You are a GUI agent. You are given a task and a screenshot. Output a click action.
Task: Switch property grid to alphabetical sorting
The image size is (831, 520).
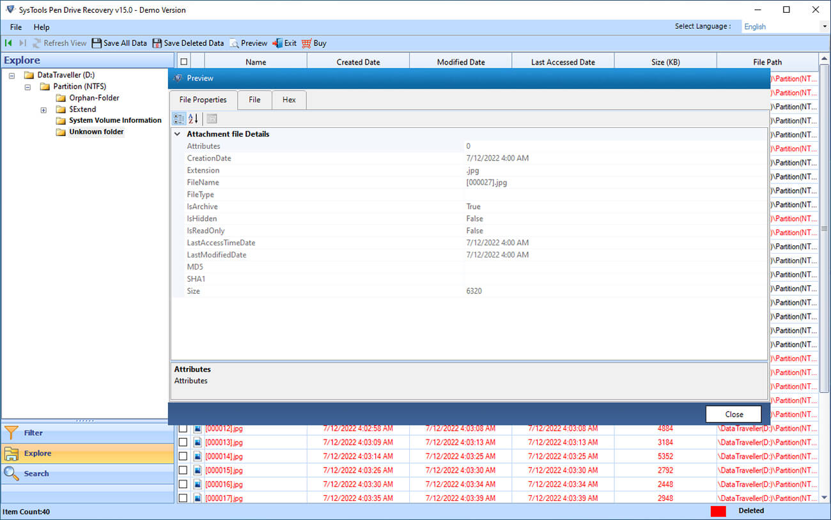[192, 118]
